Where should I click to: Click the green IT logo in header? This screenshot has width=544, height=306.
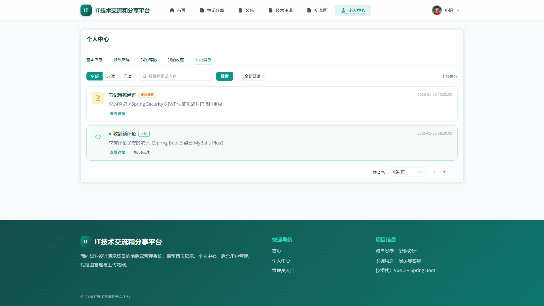coord(86,10)
